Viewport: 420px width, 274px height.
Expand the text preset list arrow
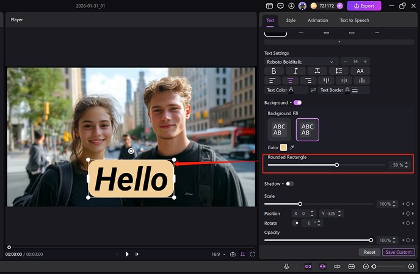(x=339, y=42)
